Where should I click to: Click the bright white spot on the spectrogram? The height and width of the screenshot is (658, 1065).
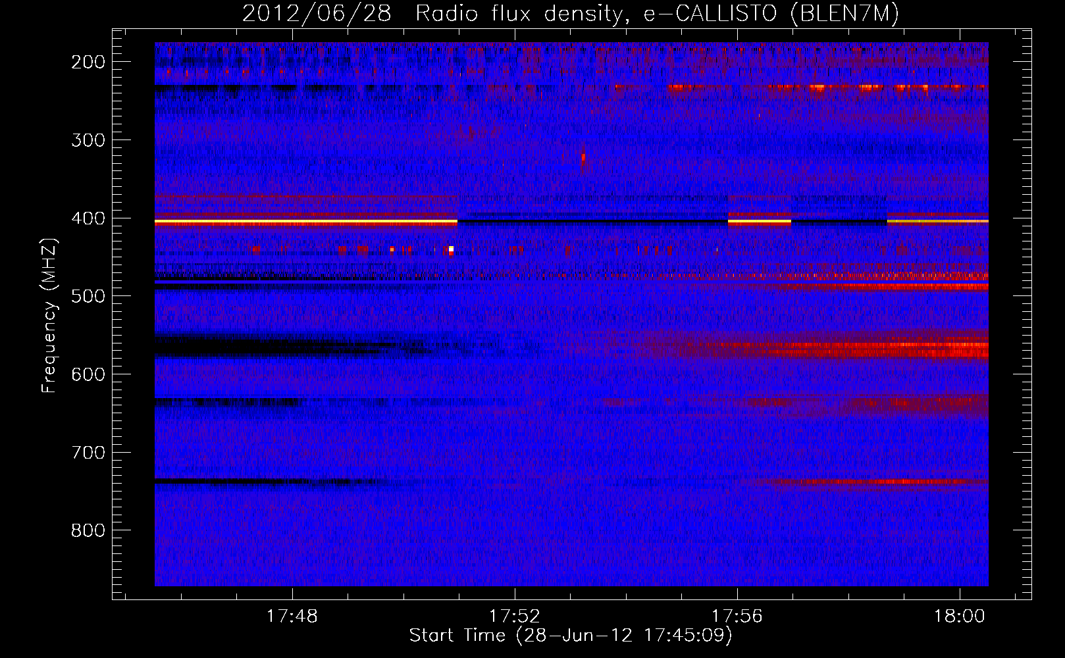pos(451,249)
